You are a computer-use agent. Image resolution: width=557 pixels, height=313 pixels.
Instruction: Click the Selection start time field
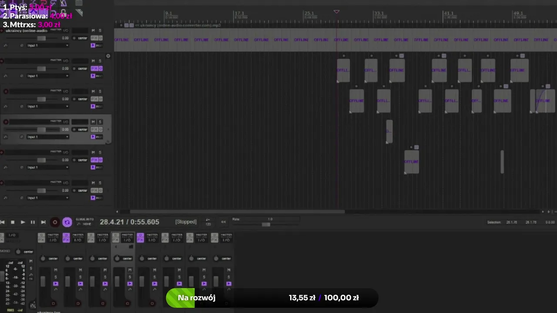point(511,222)
